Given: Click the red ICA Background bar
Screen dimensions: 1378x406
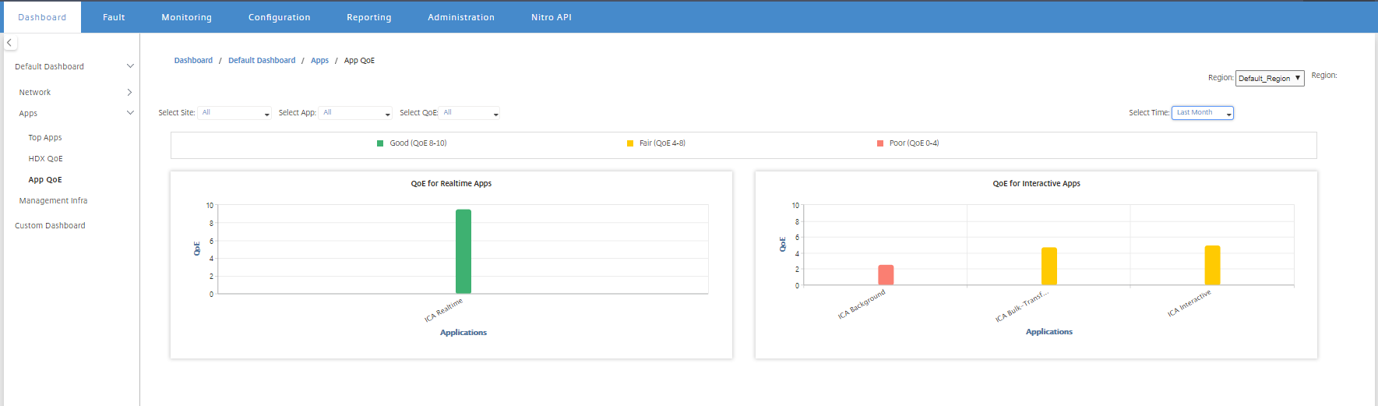Looking at the screenshot, I should [886, 275].
